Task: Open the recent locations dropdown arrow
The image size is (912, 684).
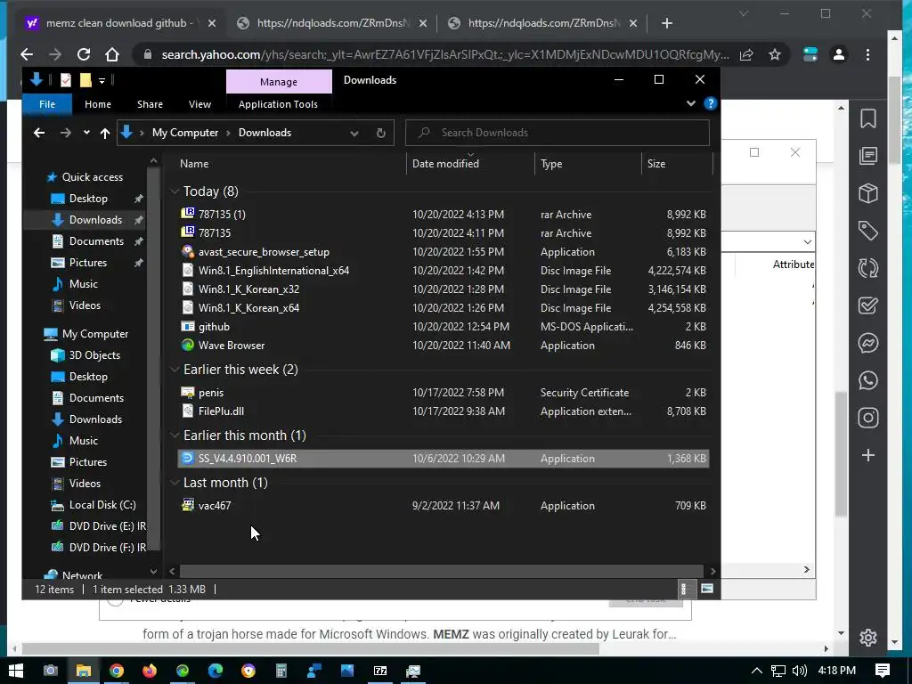Action: [86, 133]
